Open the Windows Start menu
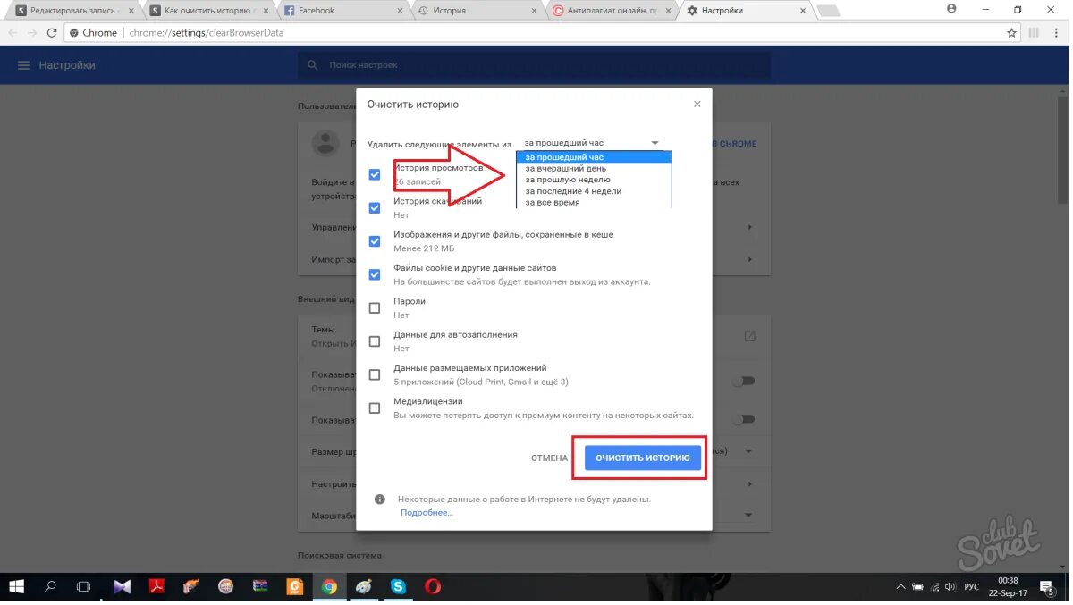Image resolution: width=1073 pixels, height=605 pixels. (x=17, y=587)
